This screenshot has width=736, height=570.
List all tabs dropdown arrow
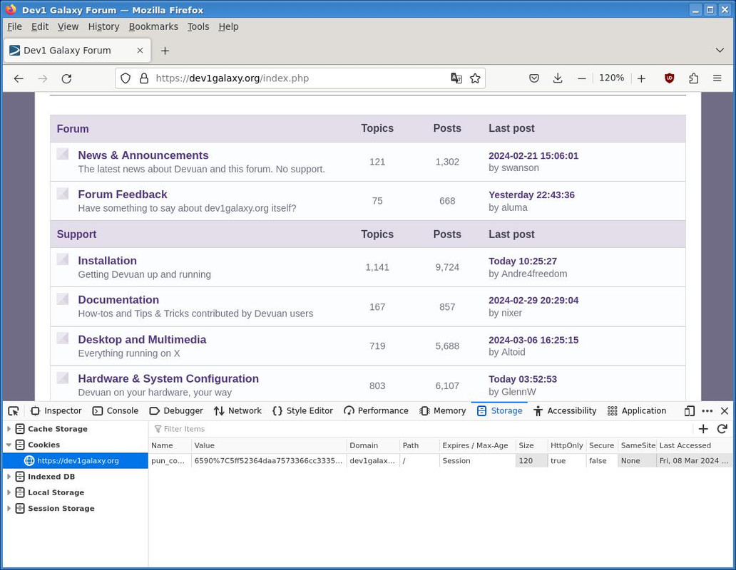click(720, 50)
